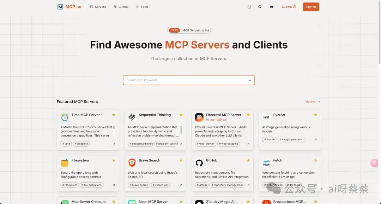Select the # repository-management tag

click(x=227, y=185)
